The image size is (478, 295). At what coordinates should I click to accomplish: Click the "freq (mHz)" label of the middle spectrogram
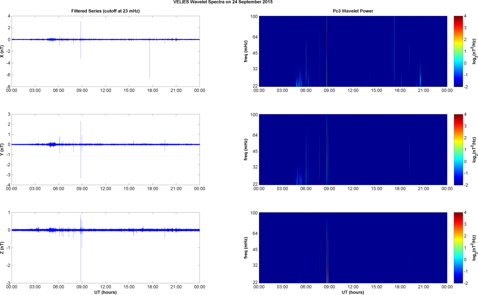[246, 149]
